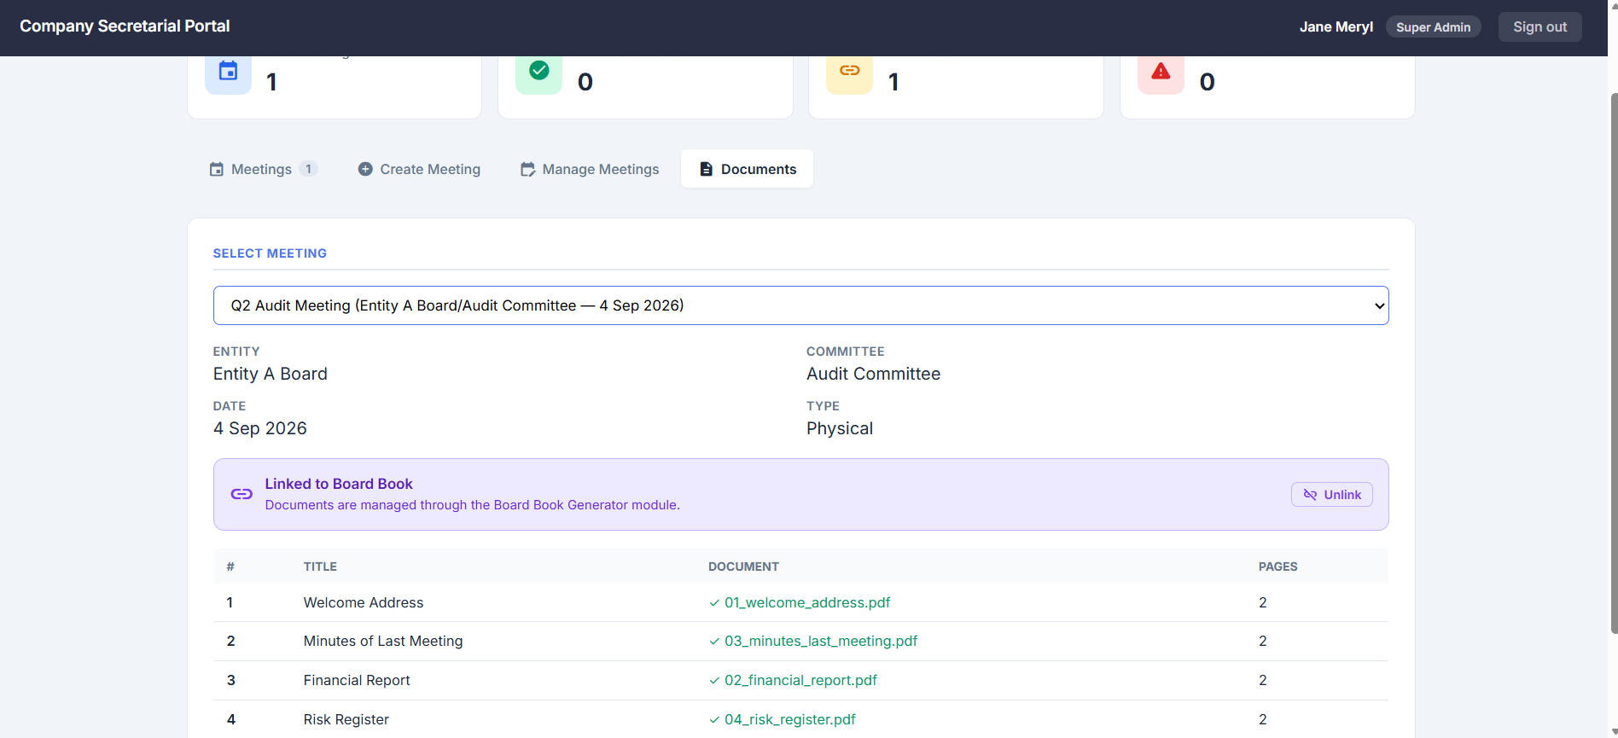The image size is (1618, 738).
Task: Click the Welcome Address title cell
Action: (x=364, y=602)
